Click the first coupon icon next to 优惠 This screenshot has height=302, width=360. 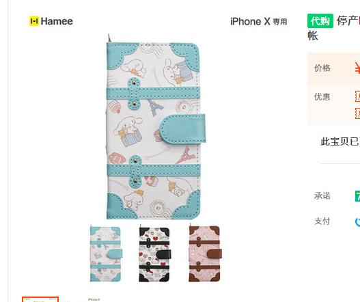pos(357,96)
